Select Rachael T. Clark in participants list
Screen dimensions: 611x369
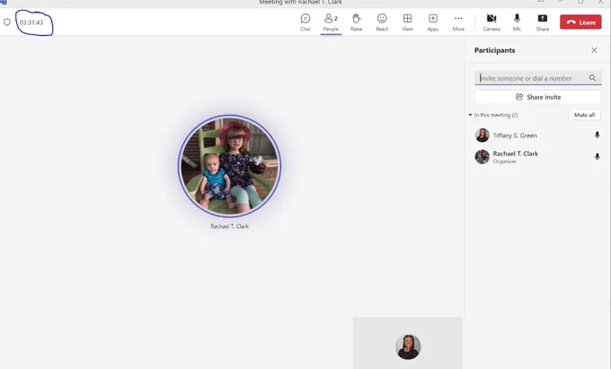[x=537, y=157]
